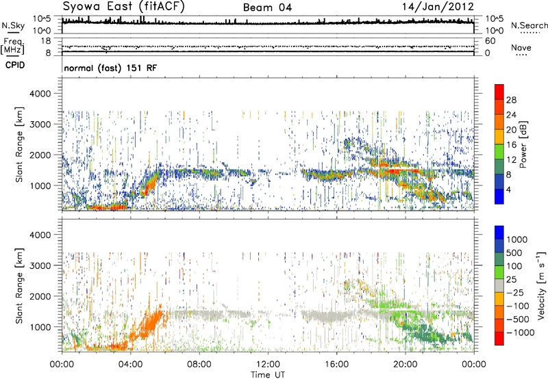Screen dimensions: 548x379
Task: Click the '4000' tick on the power panel
Action: tap(40, 94)
